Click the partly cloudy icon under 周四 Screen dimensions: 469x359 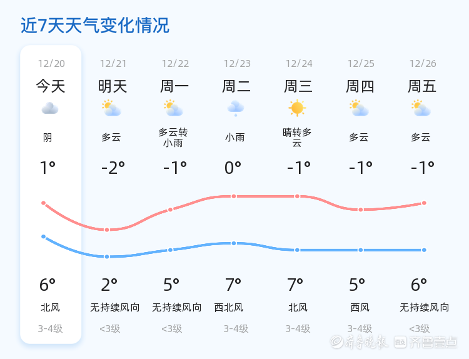359,108
